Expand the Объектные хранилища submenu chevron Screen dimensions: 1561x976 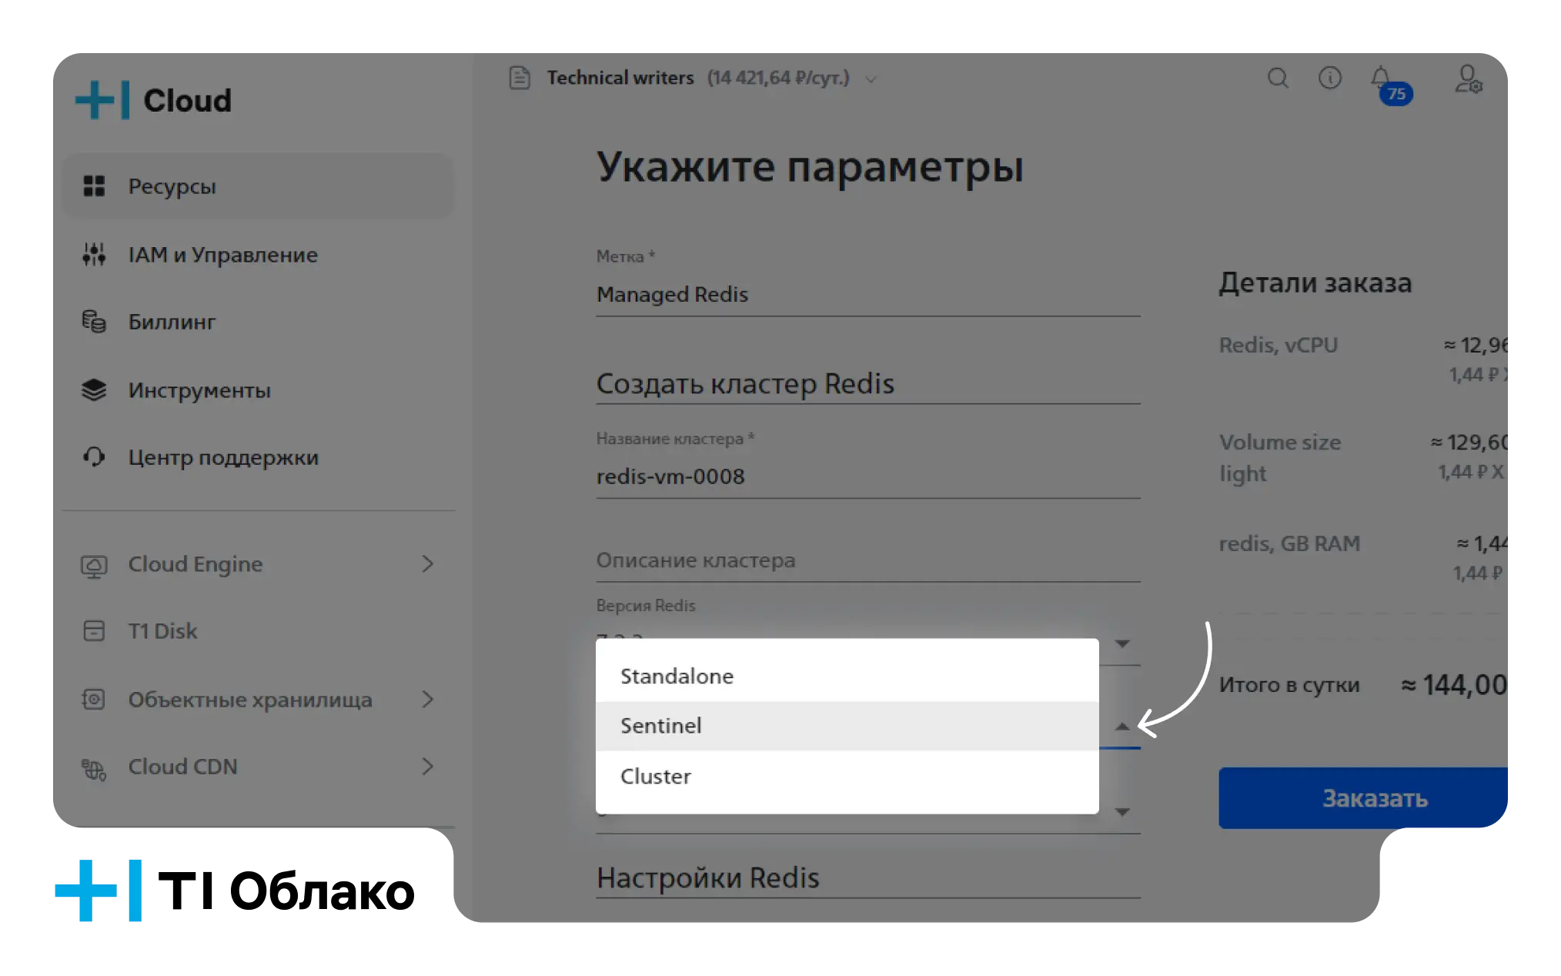point(428,699)
